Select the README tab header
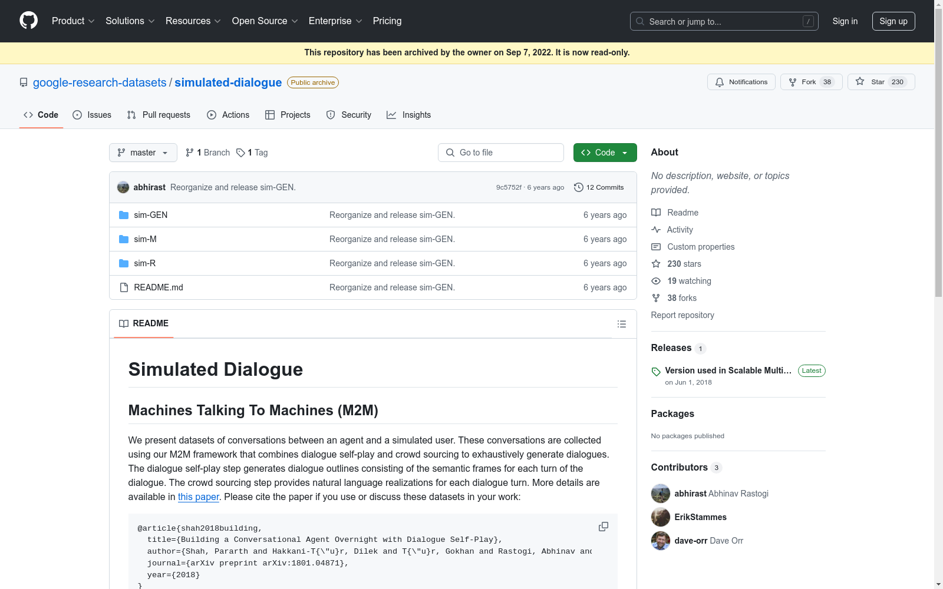943x589 pixels. coord(144,323)
